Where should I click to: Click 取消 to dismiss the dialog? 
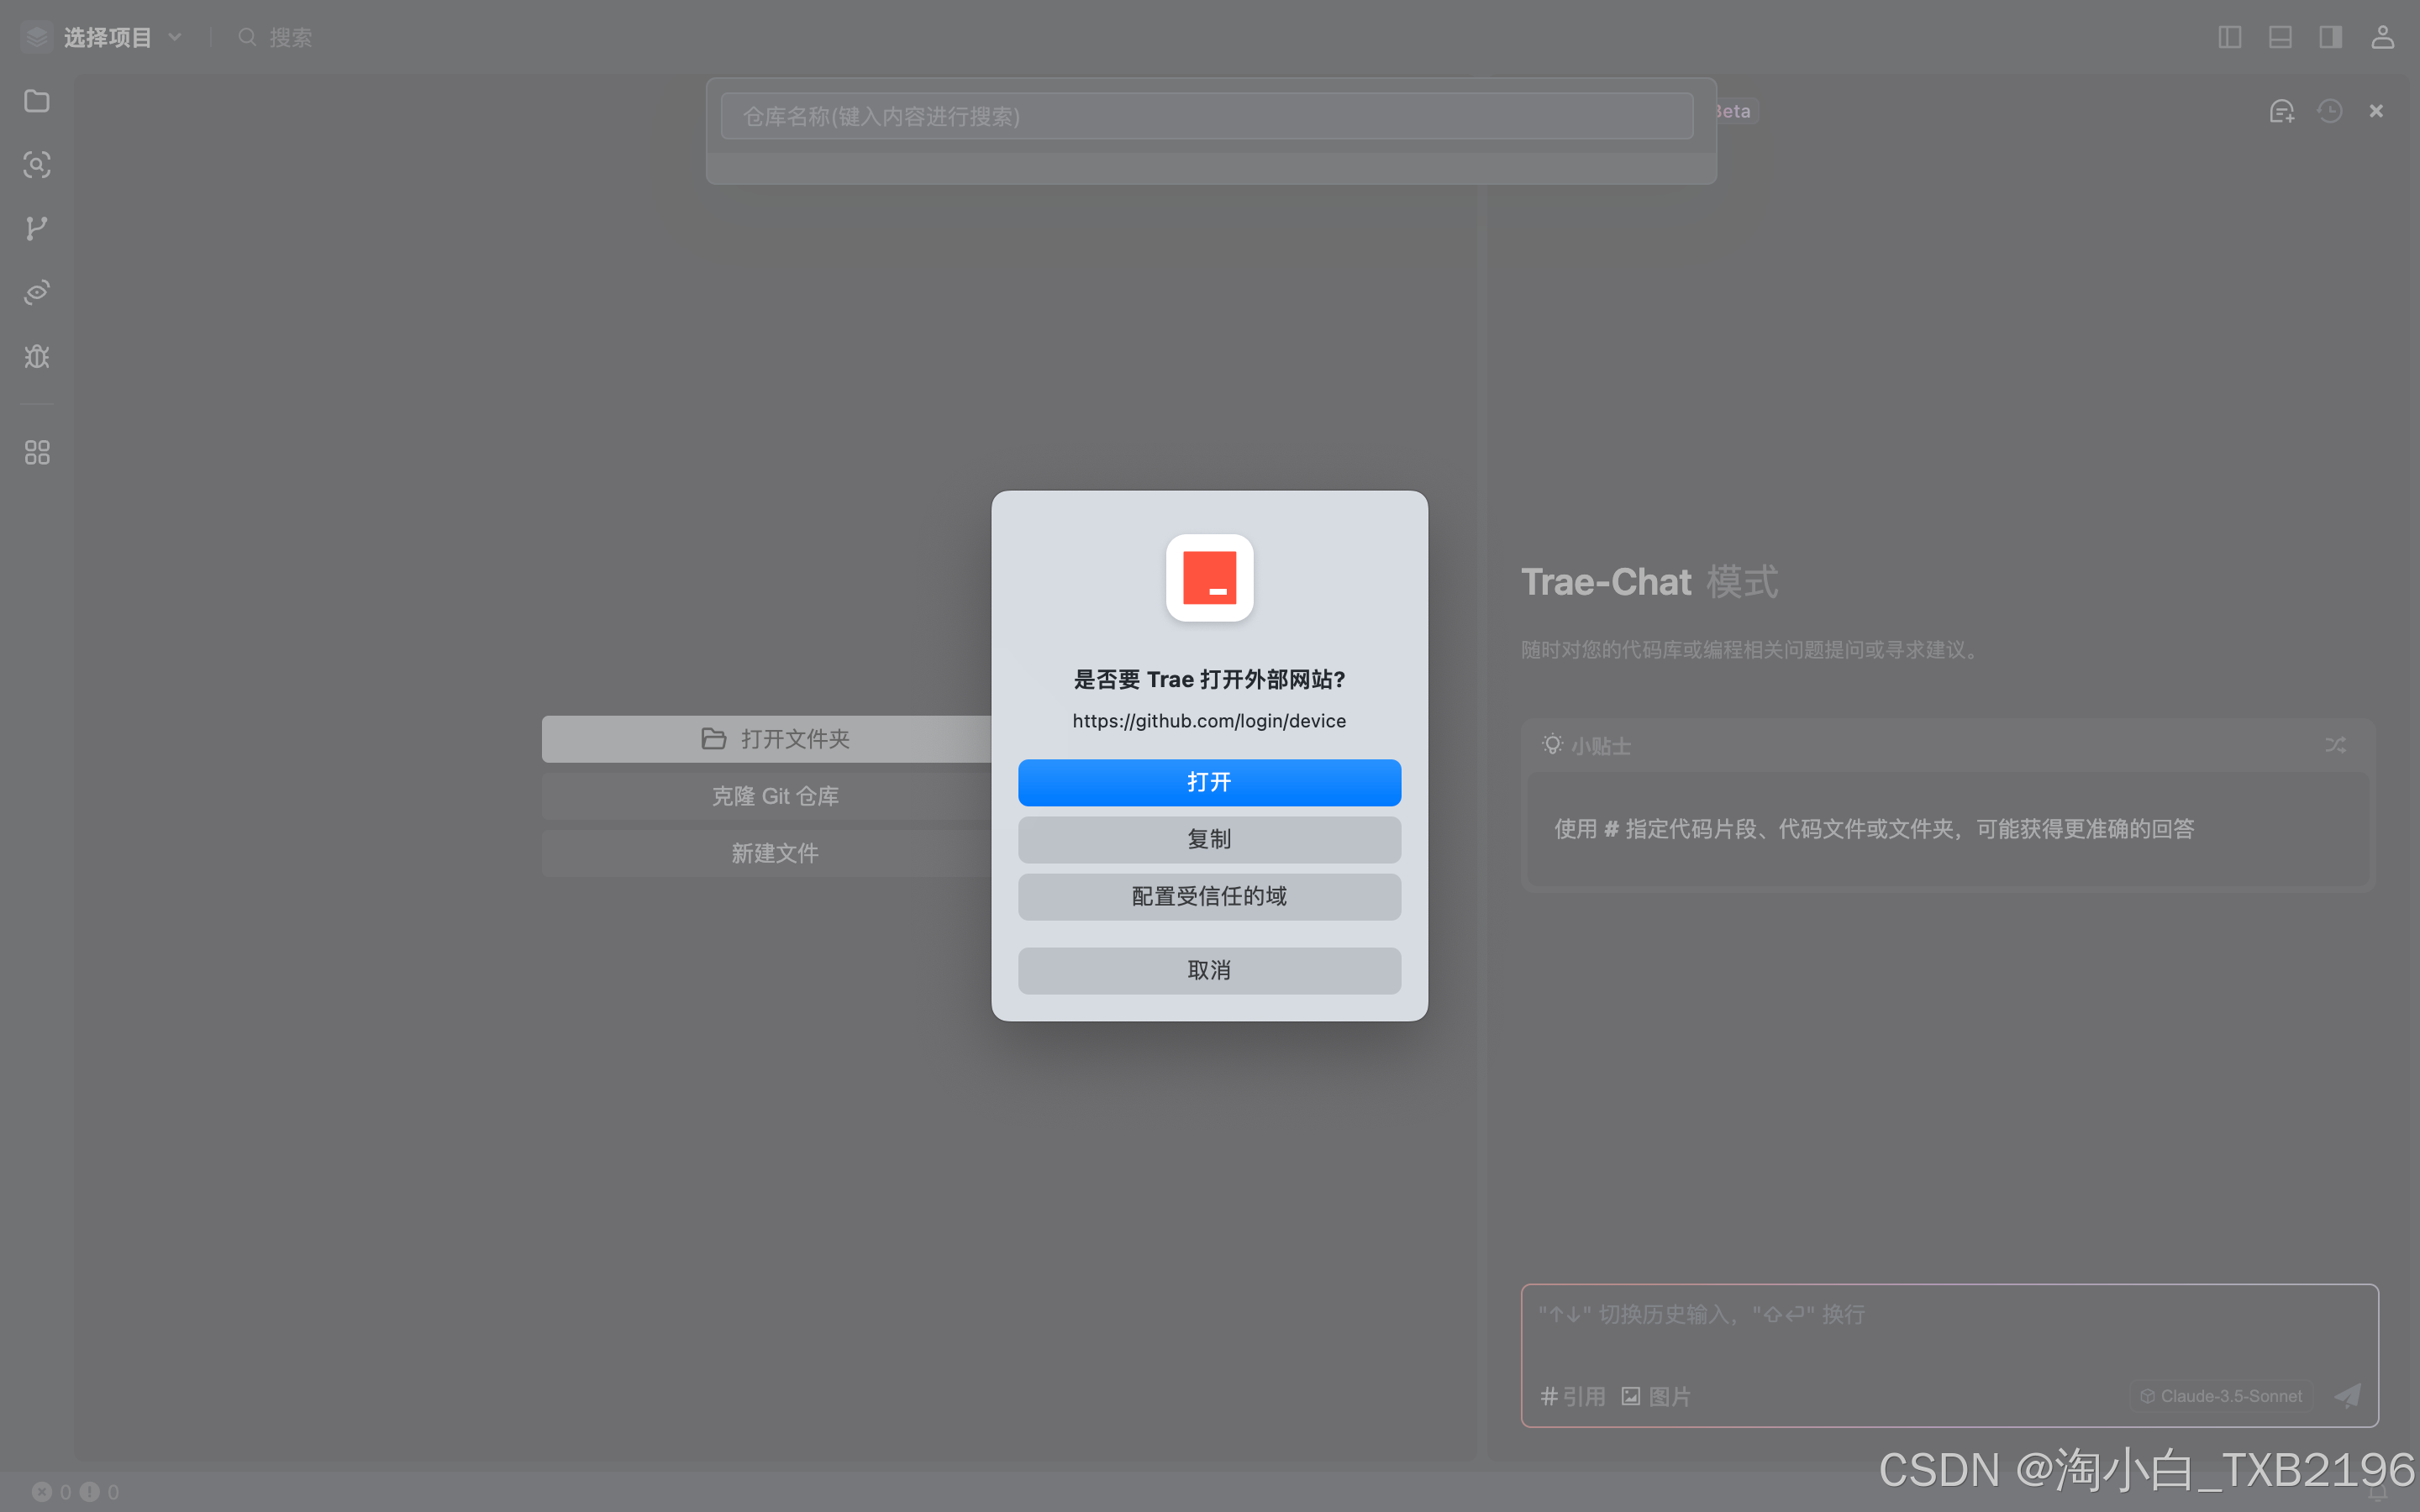coord(1209,970)
